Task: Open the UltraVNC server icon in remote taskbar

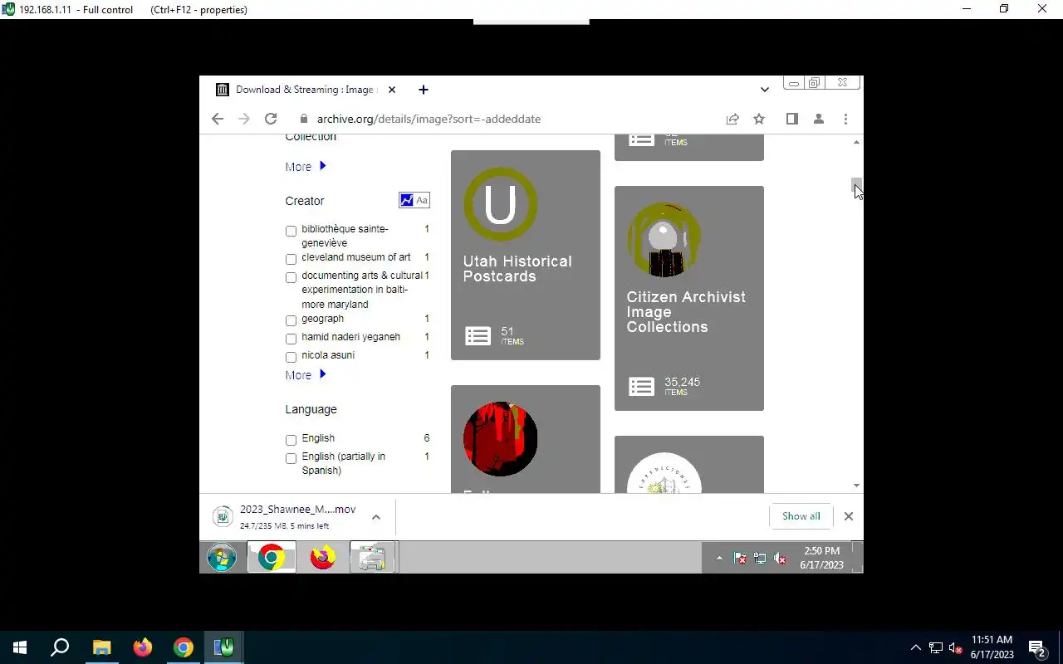Action: click(x=372, y=558)
